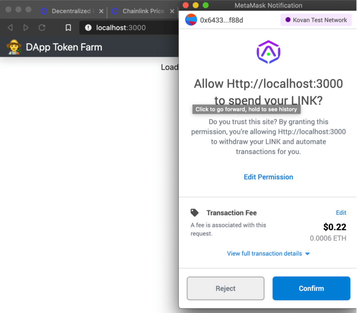Confirm the LINK spending approval
Screen dimensions: 357x313
(311, 288)
